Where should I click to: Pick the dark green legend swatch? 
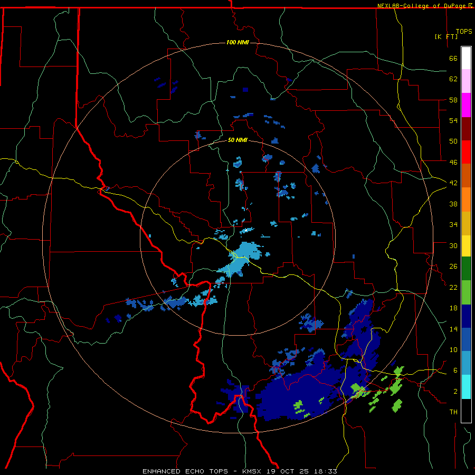[466, 269]
